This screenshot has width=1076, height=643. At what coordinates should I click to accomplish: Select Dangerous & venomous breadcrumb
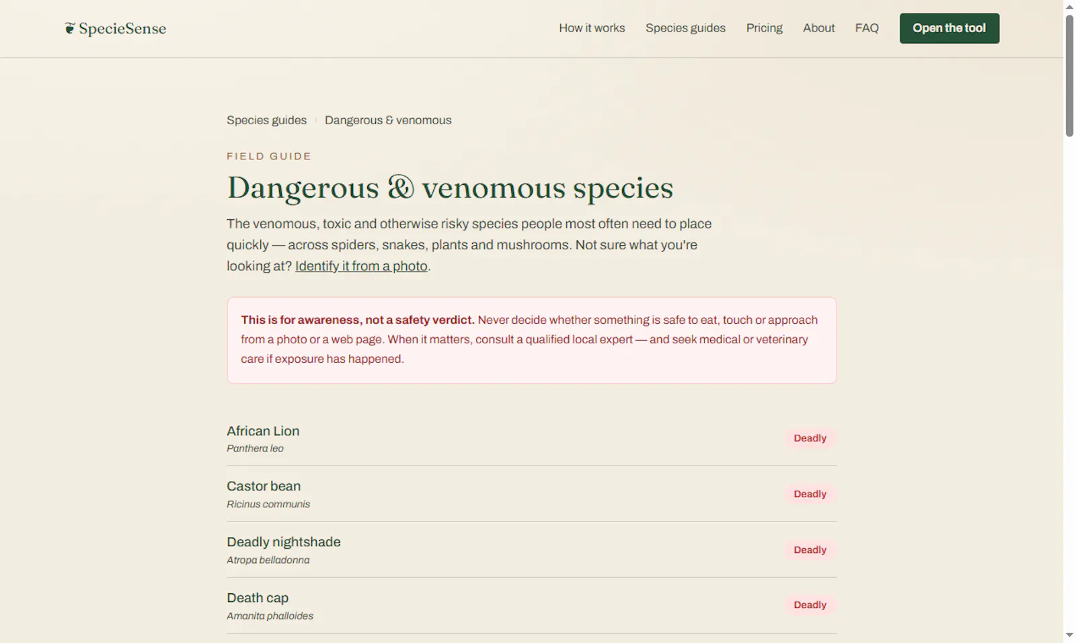tap(388, 120)
